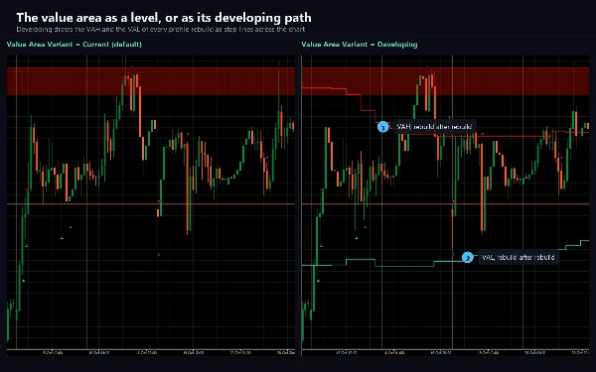Image resolution: width=596 pixels, height=372 pixels.
Task: Click the red shaded zone in the Developing chart
Action: 445,81
